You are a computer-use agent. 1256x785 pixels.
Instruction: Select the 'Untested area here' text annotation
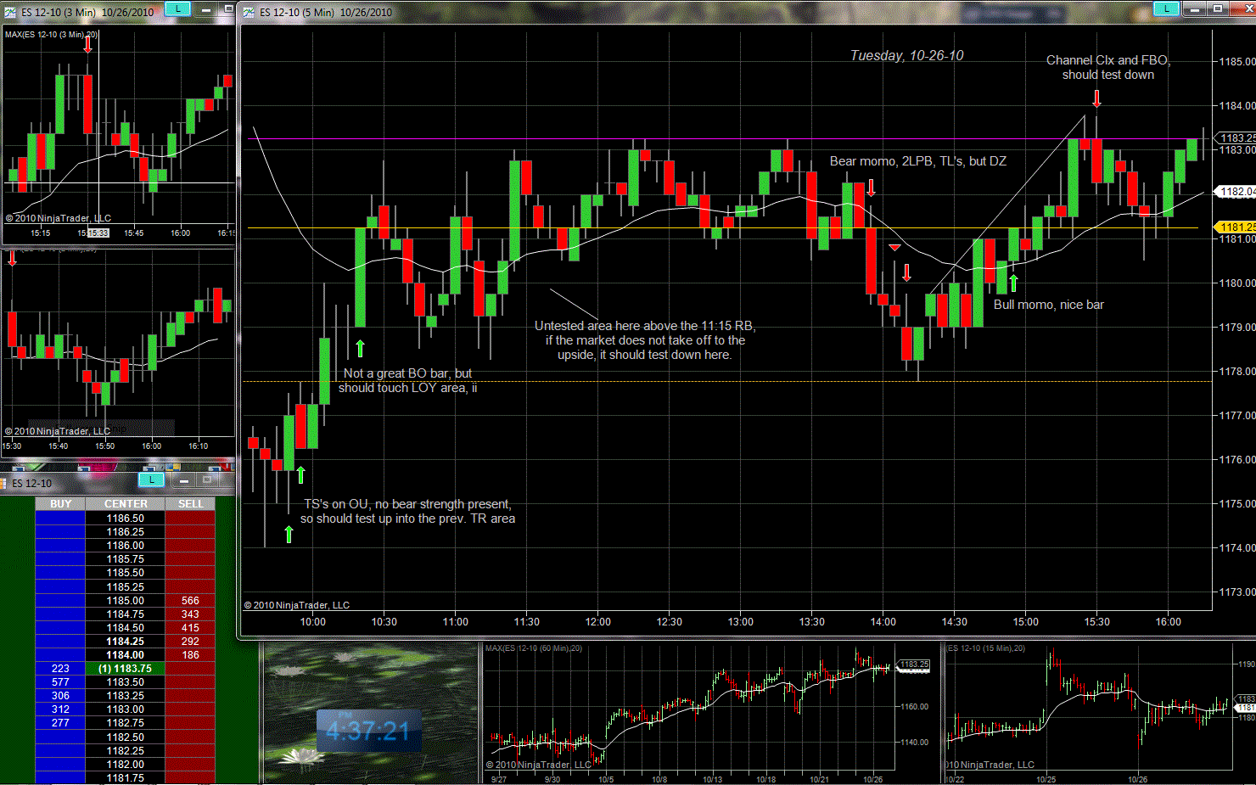644,340
